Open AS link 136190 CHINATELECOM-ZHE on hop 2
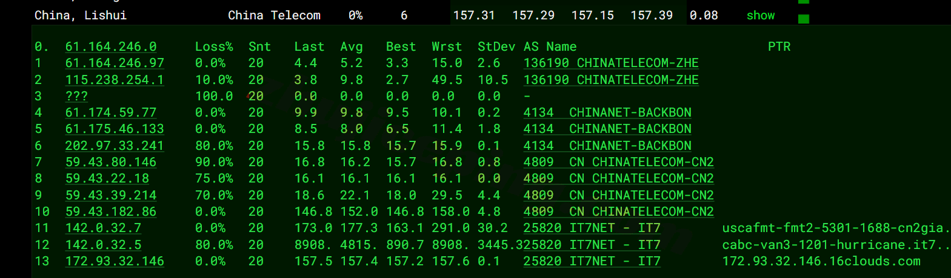The height and width of the screenshot is (278, 951). point(611,80)
